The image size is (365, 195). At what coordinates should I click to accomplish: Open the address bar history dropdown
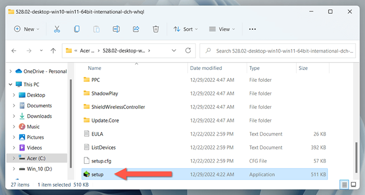[174, 51]
